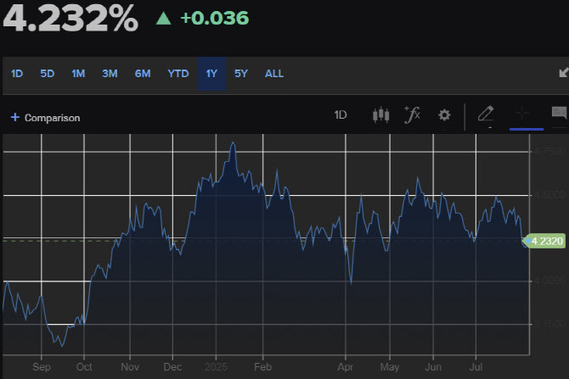Open the fx studies indicator icon
This screenshot has height=379, width=569.
(x=412, y=114)
